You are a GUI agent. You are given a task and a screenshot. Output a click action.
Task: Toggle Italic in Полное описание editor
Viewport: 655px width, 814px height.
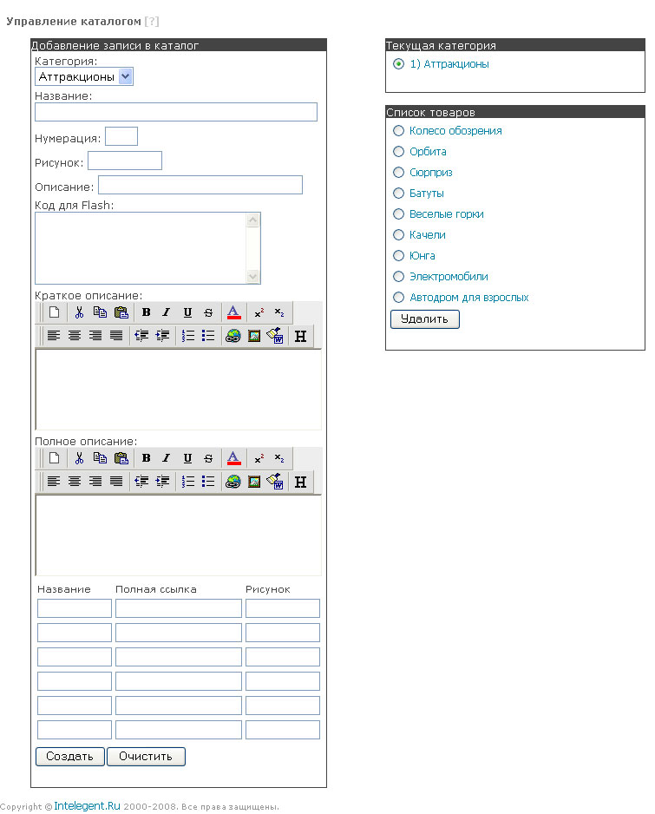point(166,458)
